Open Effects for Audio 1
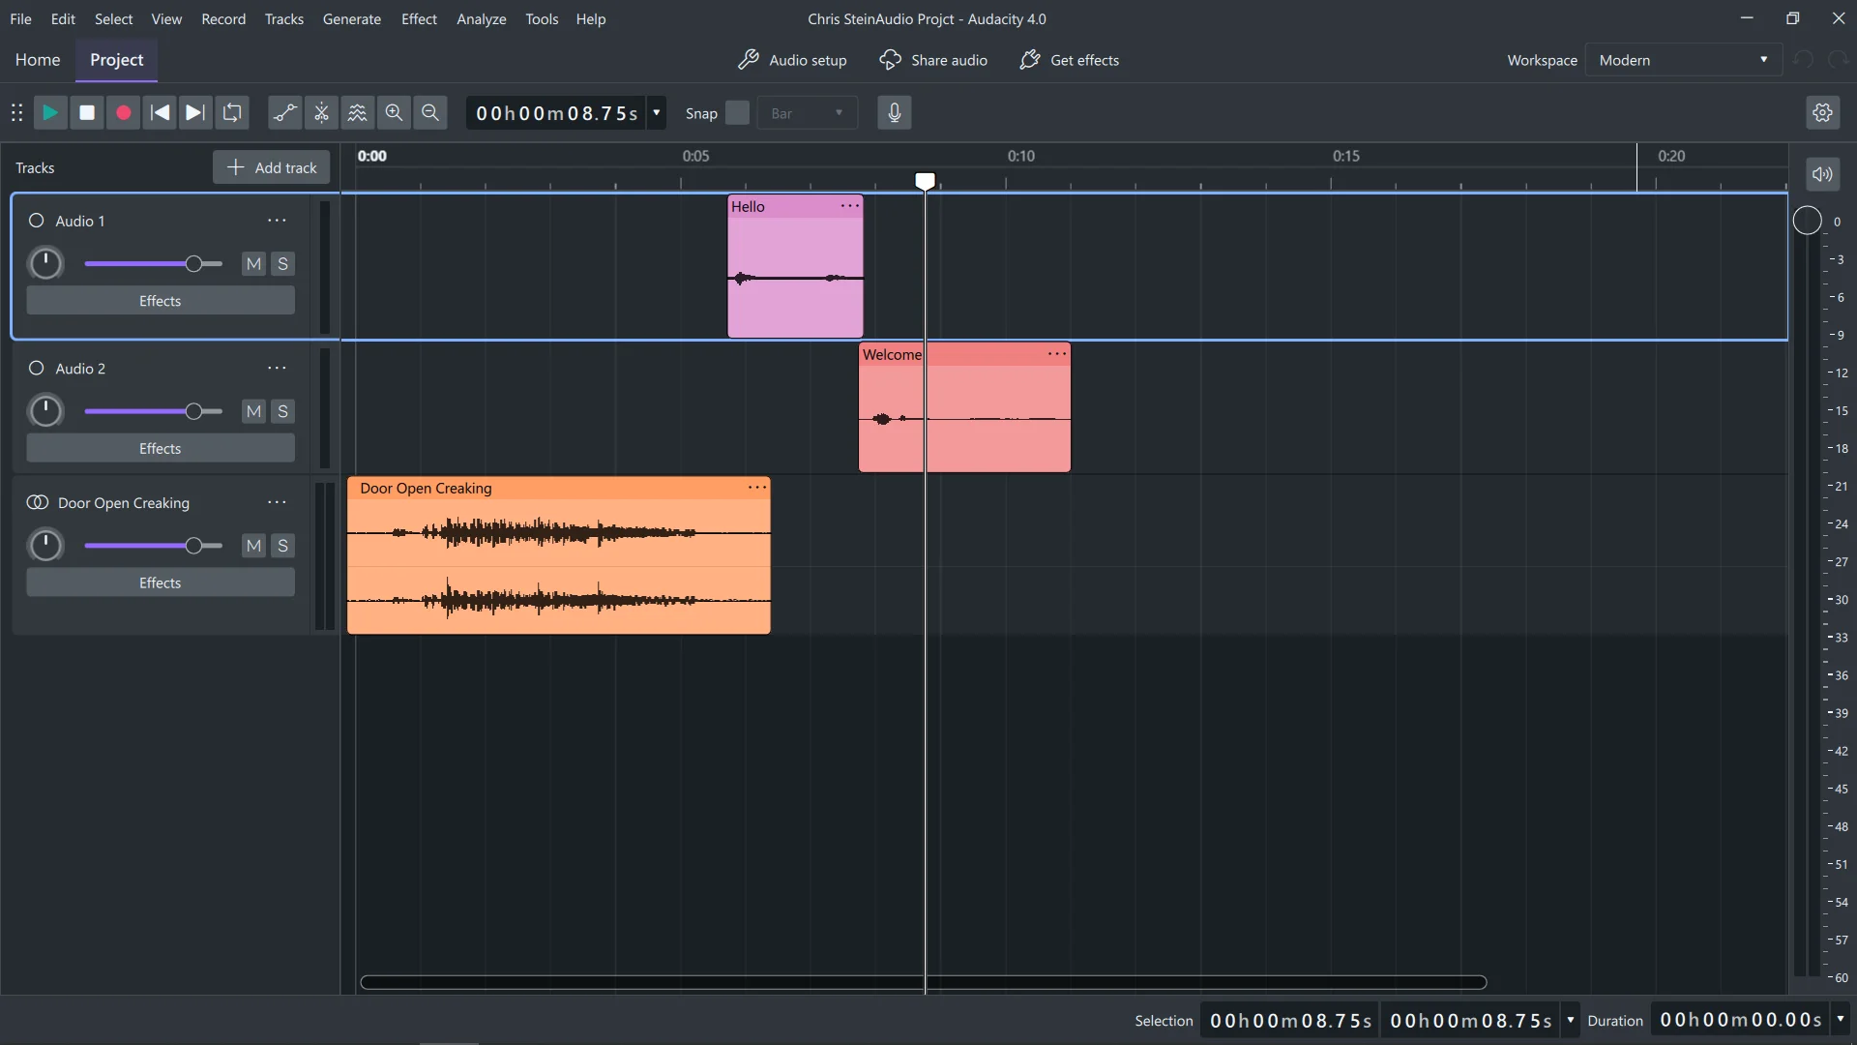The width and height of the screenshot is (1857, 1045). click(161, 301)
